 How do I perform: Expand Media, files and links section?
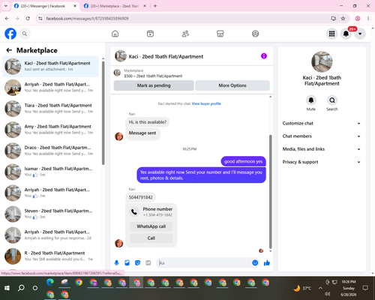pos(322,149)
